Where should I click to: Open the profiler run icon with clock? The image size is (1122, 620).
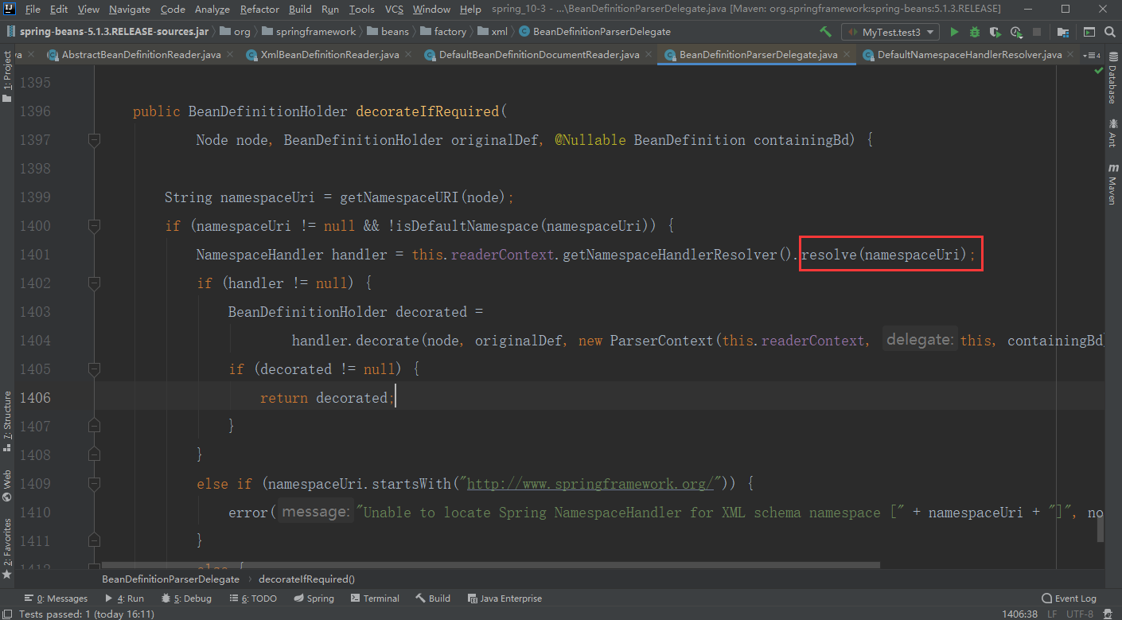click(1016, 32)
